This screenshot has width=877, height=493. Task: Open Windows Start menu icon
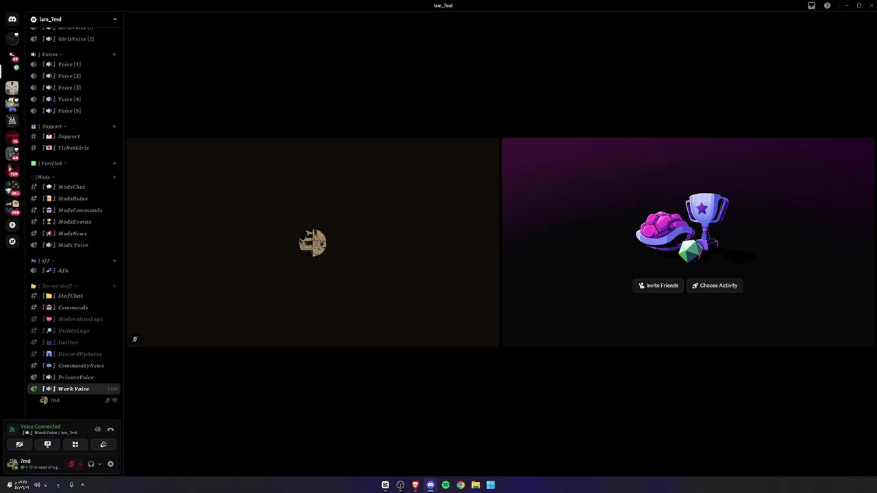pos(491,485)
